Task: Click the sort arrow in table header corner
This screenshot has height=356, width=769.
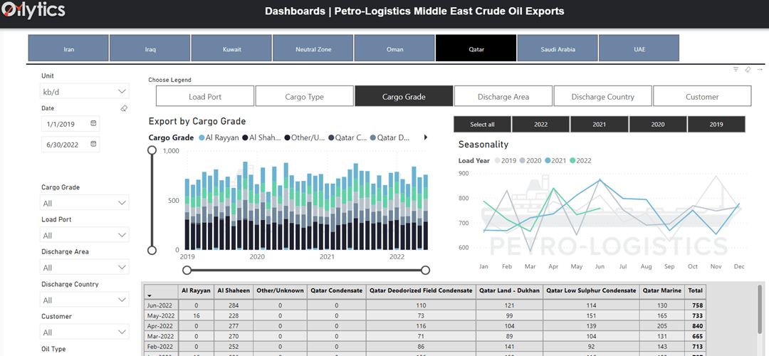Action: [149, 295]
